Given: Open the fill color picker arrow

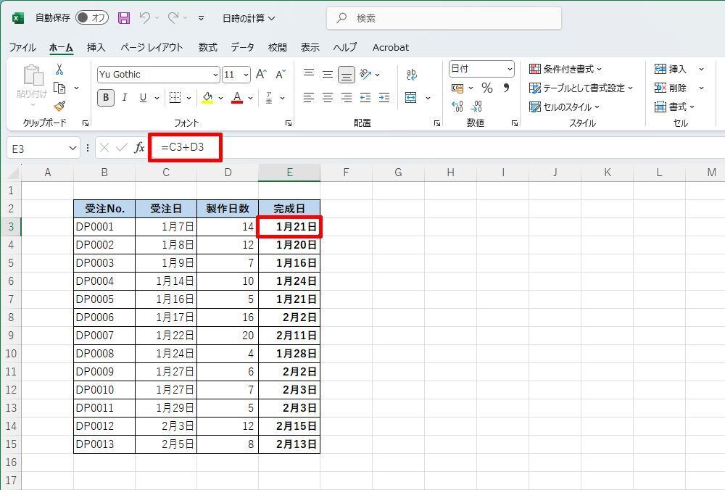Looking at the screenshot, I should [220, 98].
